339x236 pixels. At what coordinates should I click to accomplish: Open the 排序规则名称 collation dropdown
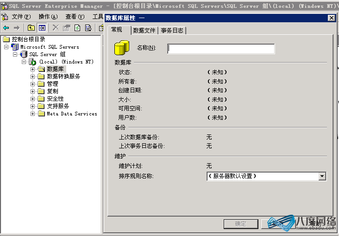[322, 176]
